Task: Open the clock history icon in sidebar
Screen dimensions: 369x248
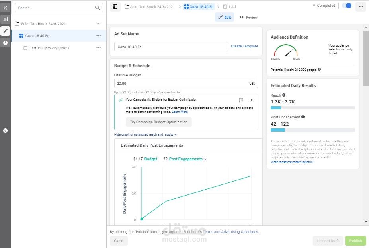Action: tap(5, 43)
